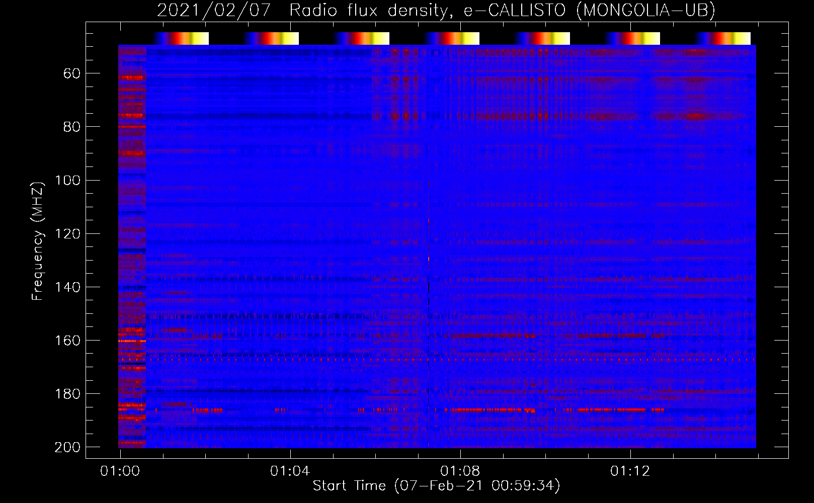This screenshot has height=503, width=814.
Task: Click the 'e-CALLISTO (MONGOLIA-UB)' station name in the title
Action: point(590,11)
